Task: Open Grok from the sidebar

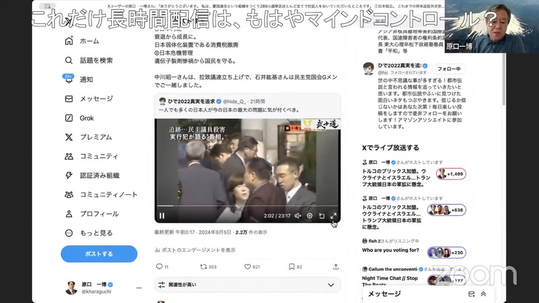Action: (79, 118)
